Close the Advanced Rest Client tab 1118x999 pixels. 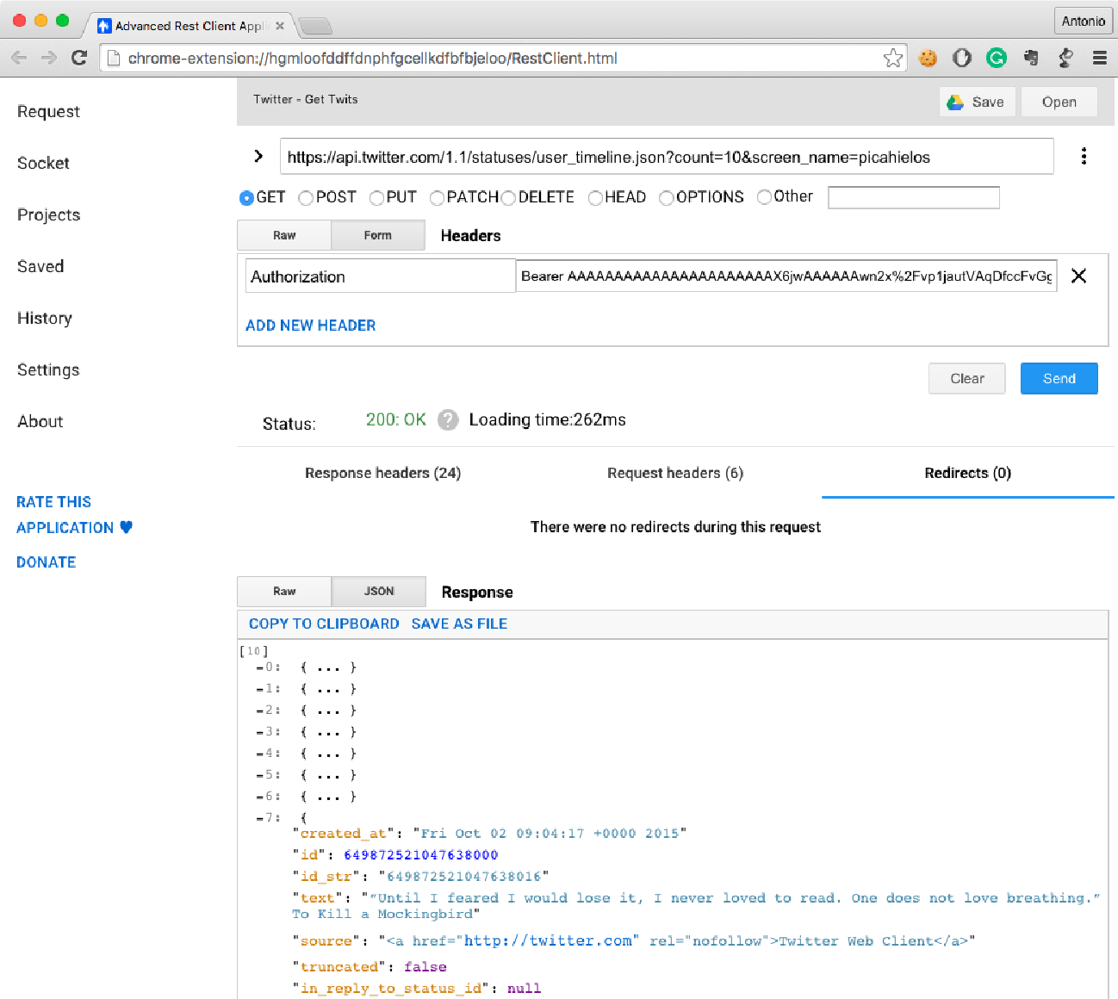coord(280,26)
